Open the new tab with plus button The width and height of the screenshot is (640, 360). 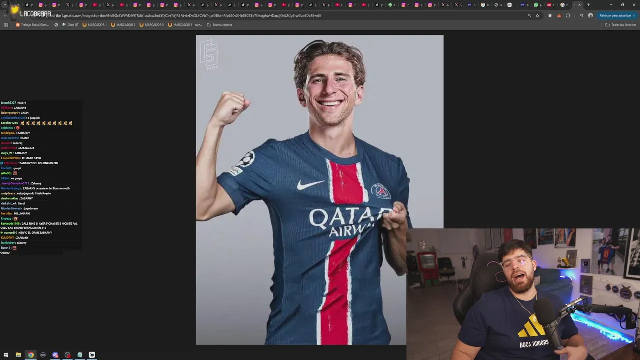click(588, 5)
